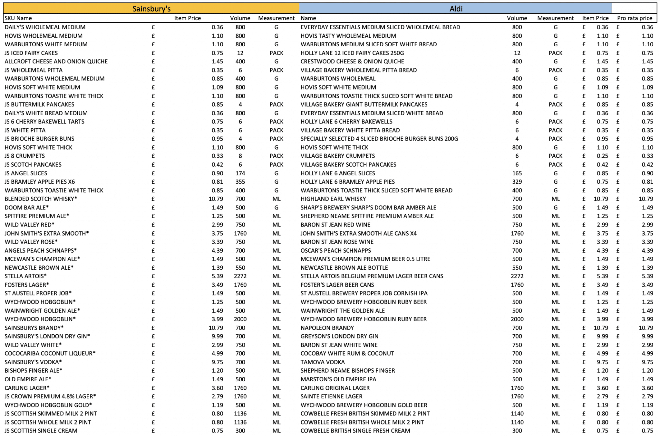Click the SKU Name column header

(x=18, y=18)
